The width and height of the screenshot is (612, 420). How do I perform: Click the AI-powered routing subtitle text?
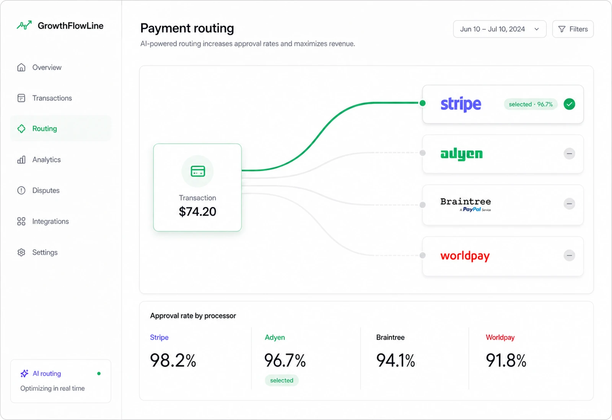tap(247, 44)
